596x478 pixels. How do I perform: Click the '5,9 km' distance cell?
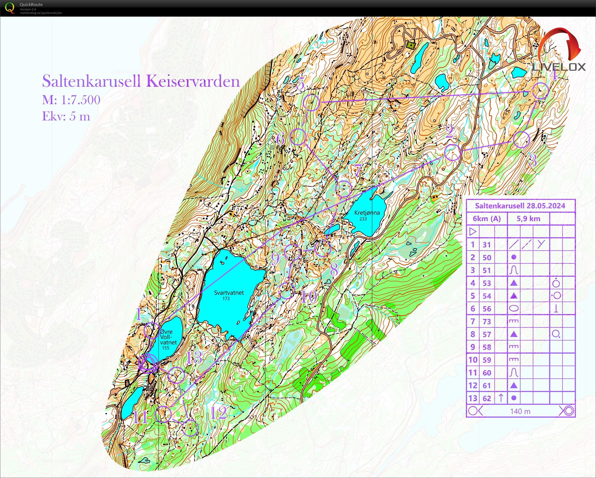[528, 219]
